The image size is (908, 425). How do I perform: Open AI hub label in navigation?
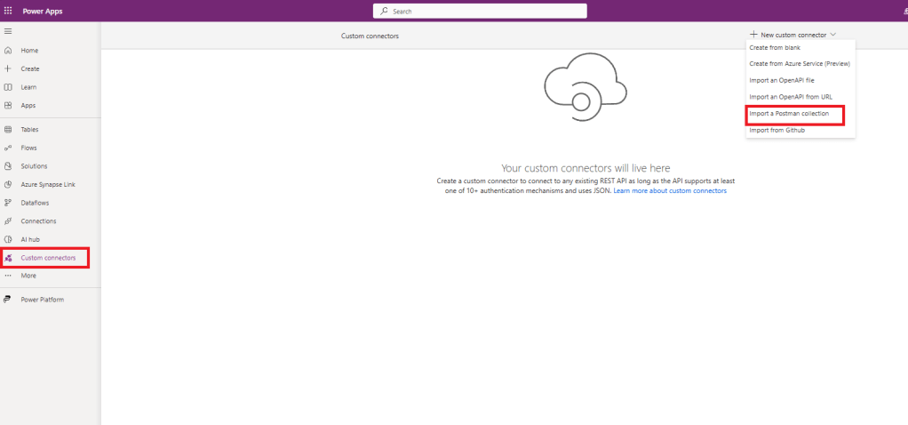point(30,239)
